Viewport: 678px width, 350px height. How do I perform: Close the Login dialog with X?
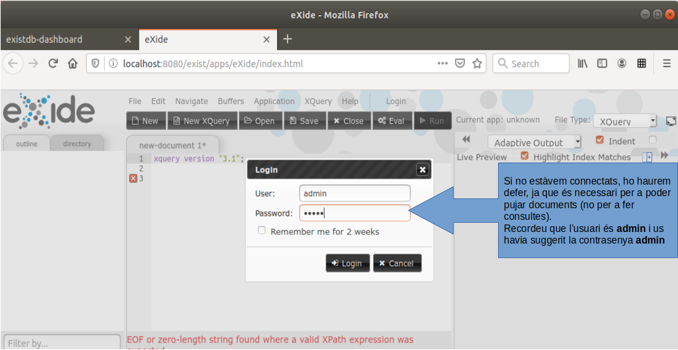tap(423, 170)
